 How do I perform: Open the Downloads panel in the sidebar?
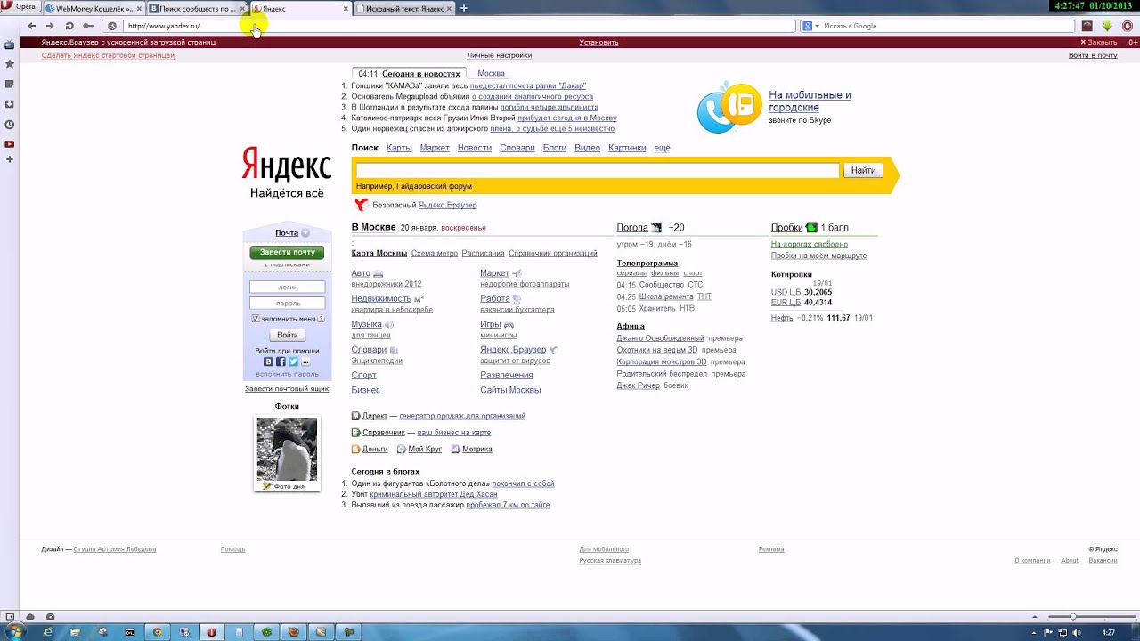point(9,104)
